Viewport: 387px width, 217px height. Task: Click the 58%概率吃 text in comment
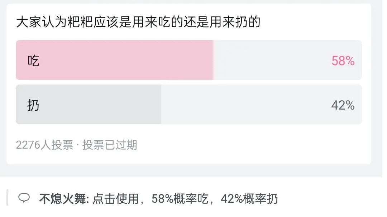point(180,198)
